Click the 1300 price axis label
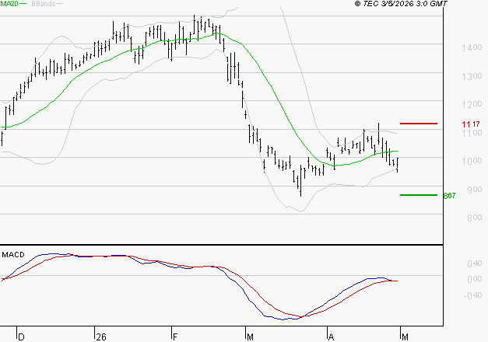Viewport: 488px width, 342px height. click(472, 76)
